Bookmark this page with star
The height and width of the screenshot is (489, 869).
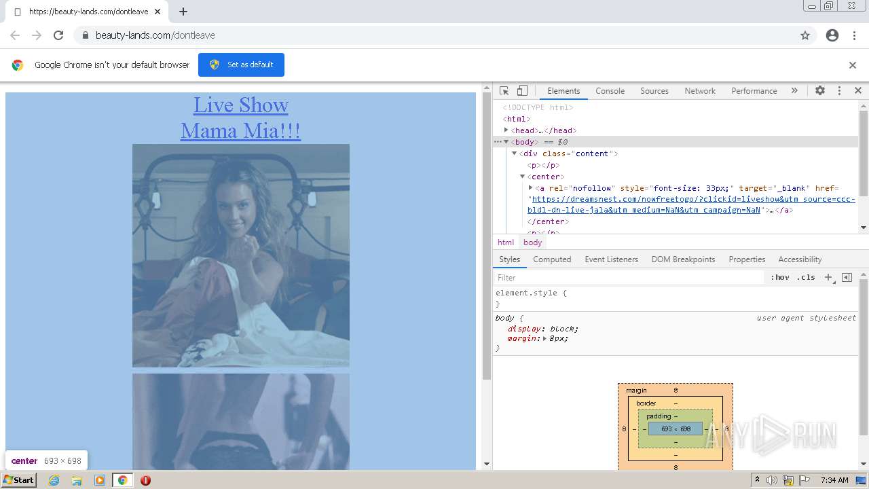[x=805, y=35]
